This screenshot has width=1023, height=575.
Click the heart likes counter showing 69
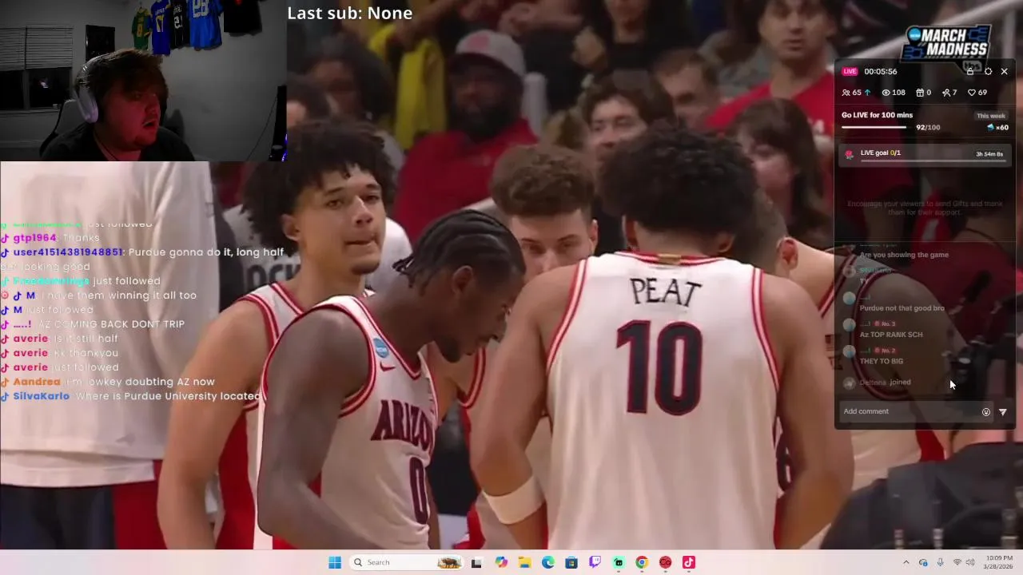pyautogui.click(x=977, y=93)
